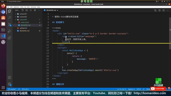Click Ln 15, Col 15 status entry
The image size is (171, 96).
click(122, 89)
